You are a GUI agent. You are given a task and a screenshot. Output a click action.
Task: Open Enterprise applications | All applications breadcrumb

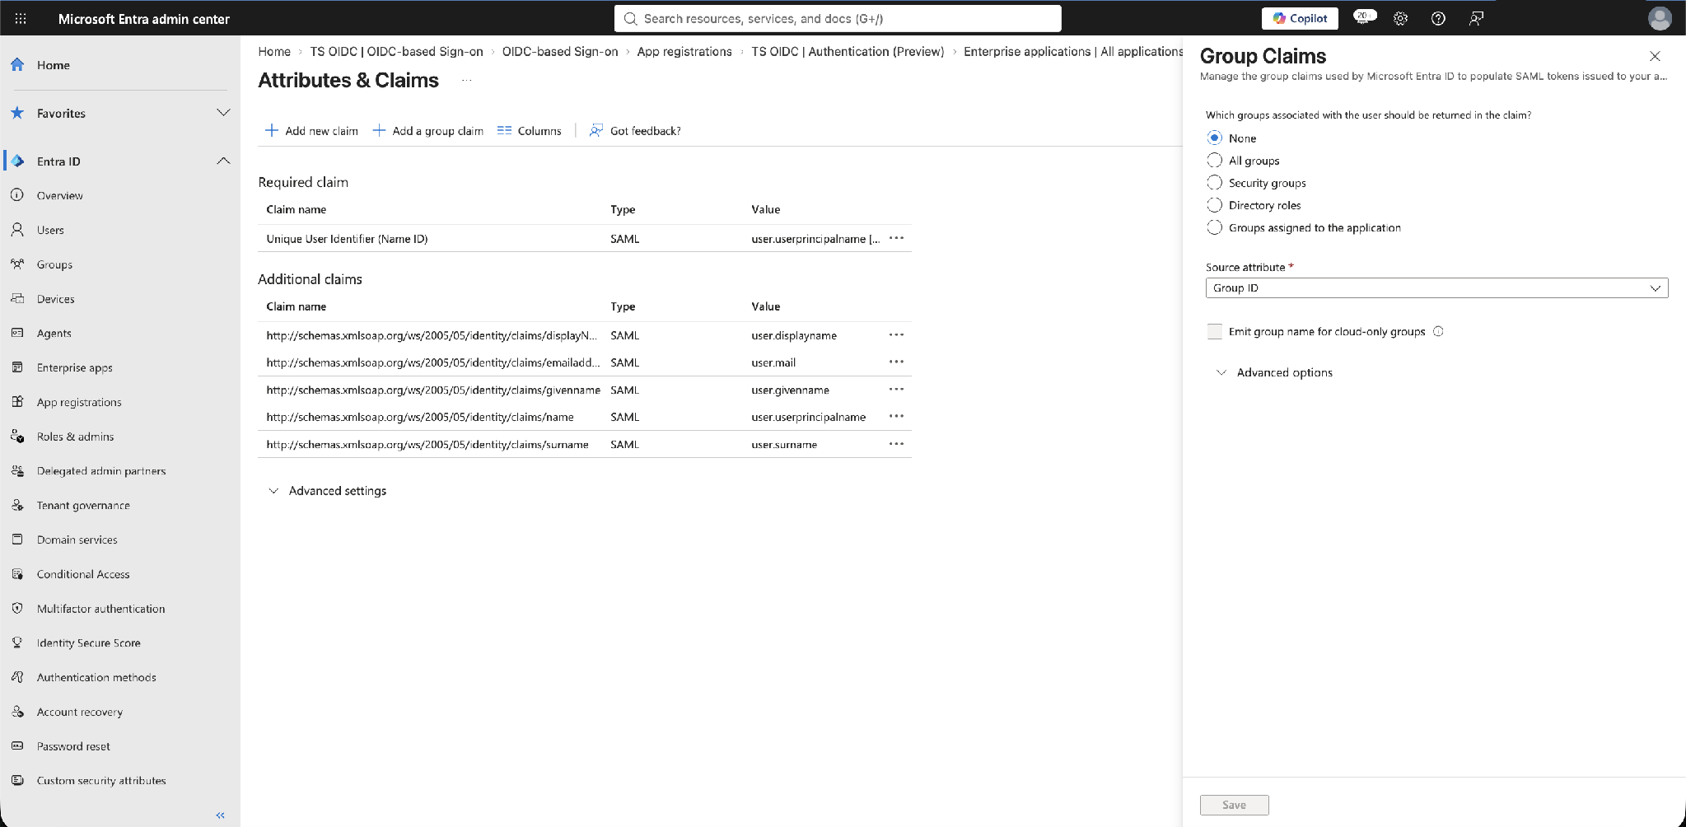[1073, 51]
